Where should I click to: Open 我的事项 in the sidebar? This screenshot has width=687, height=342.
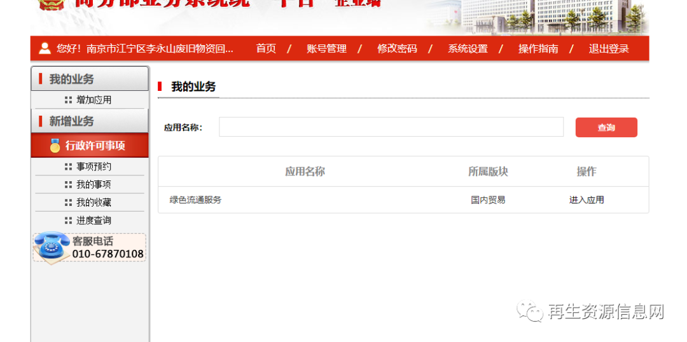point(94,185)
